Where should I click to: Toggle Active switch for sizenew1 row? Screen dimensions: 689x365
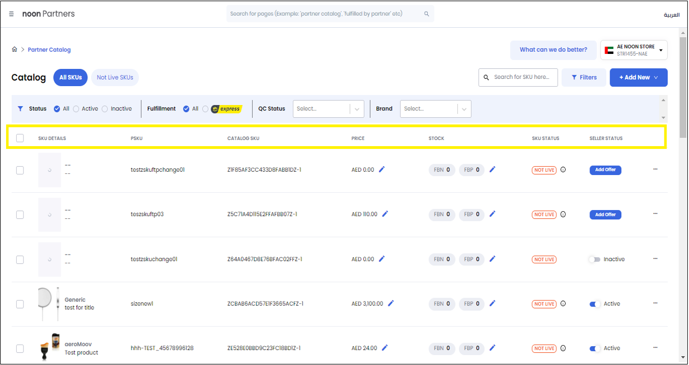[x=595, y=304]
